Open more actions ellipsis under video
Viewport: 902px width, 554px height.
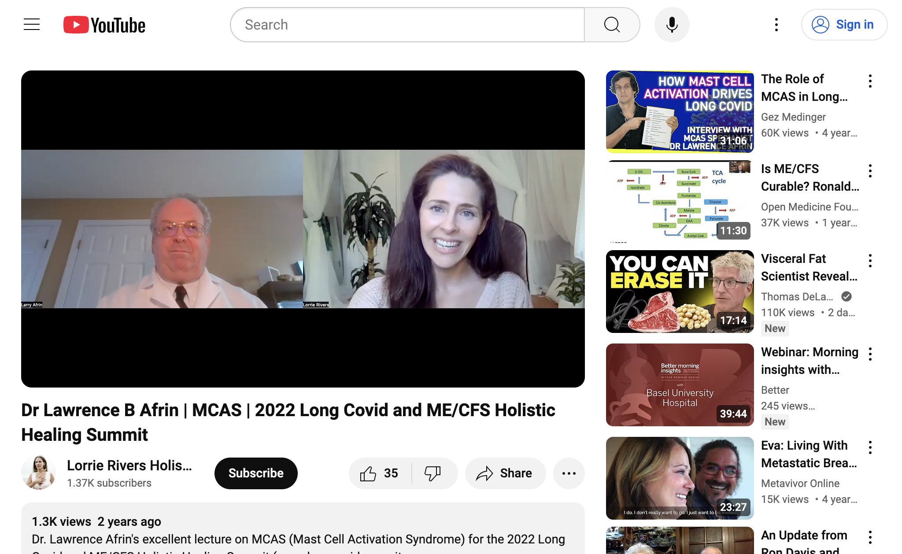tap(569, 473)
